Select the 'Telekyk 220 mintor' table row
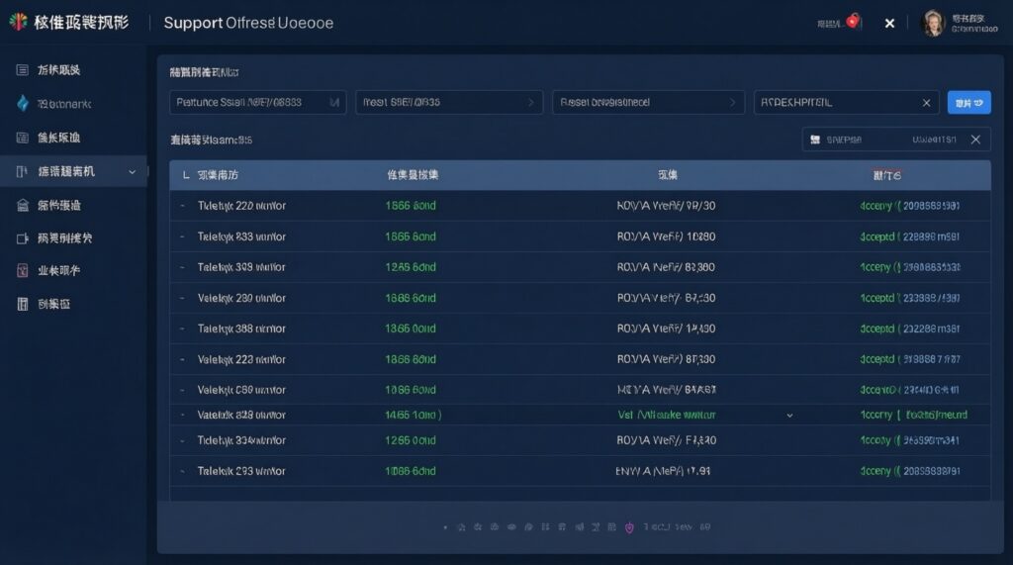Viewport: 1013px width, 565px height. [x=241, y=206]
